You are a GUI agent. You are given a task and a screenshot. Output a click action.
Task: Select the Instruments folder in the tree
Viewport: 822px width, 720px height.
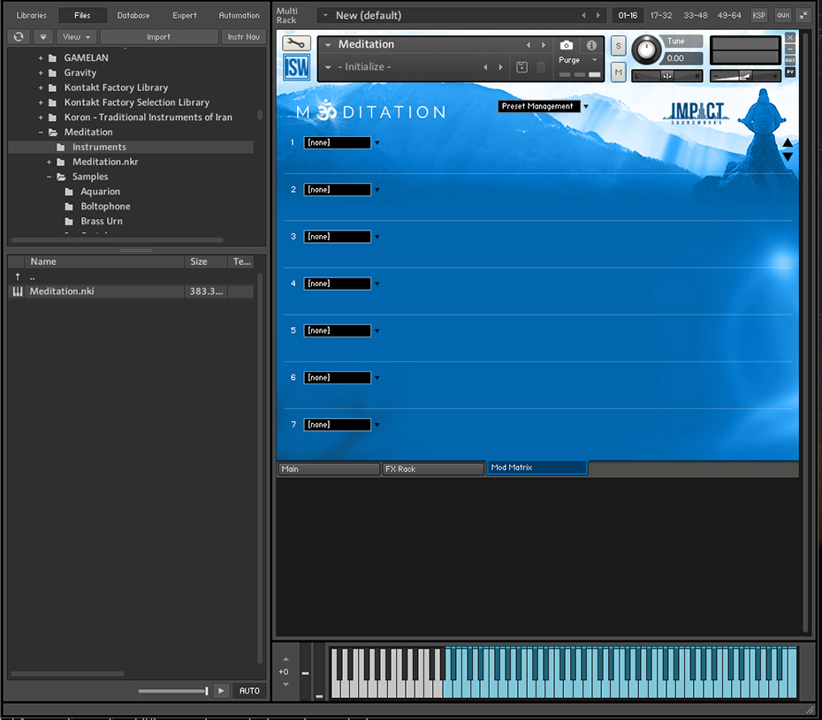(131, 148)
